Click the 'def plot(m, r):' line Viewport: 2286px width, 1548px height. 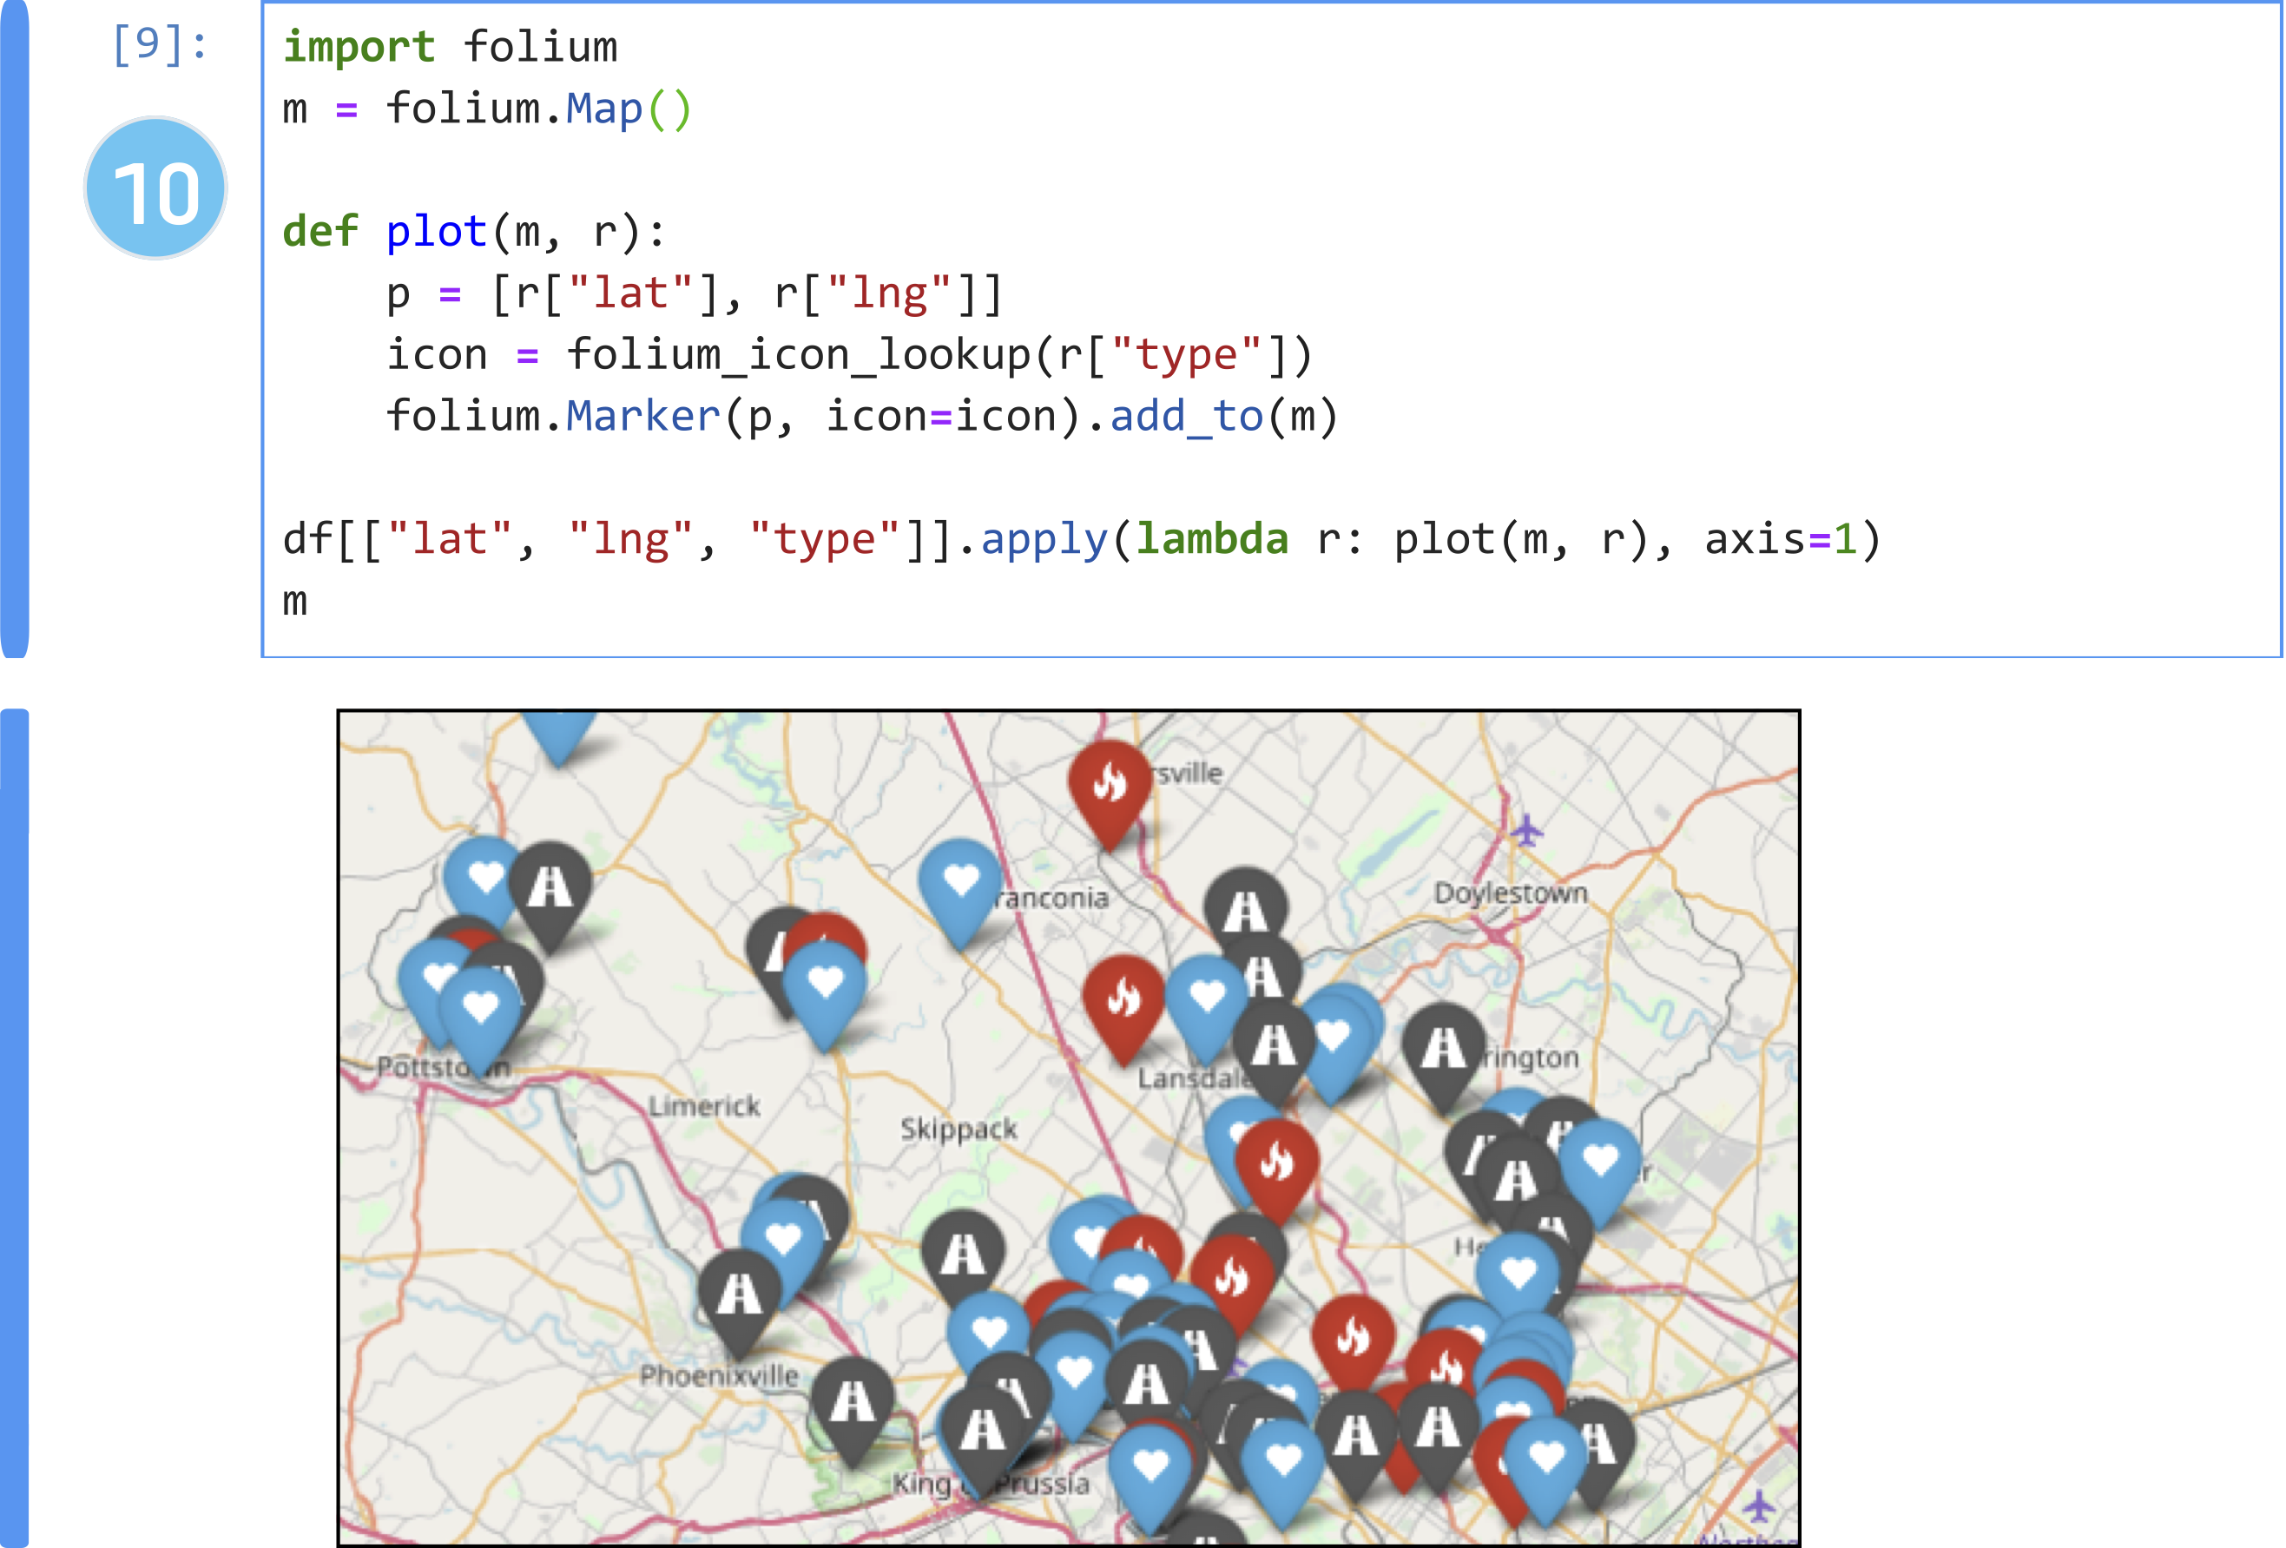pos(474,232)
